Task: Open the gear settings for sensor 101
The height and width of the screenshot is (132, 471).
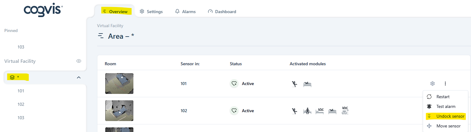Action: tap(432, 84)
